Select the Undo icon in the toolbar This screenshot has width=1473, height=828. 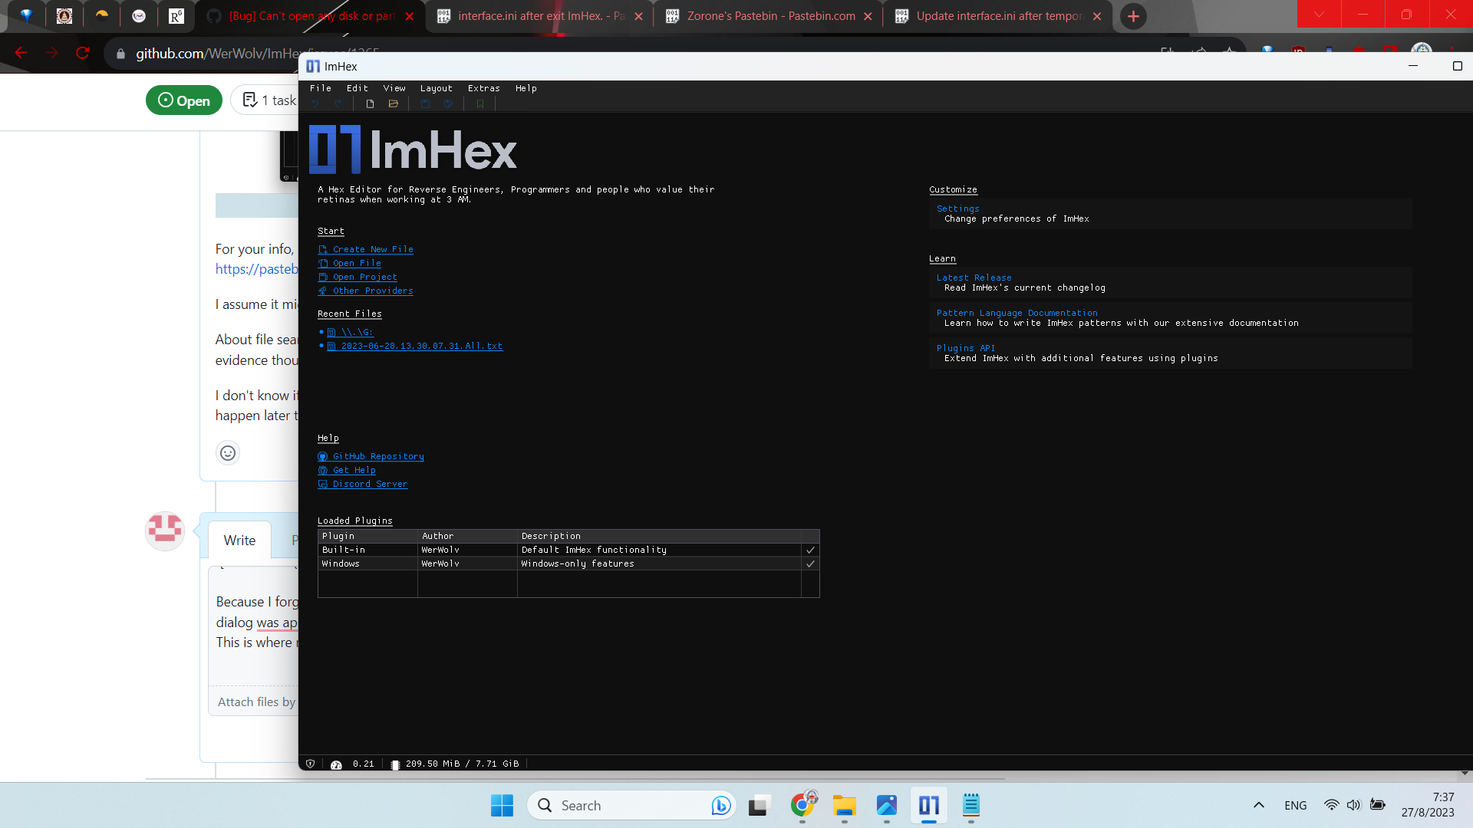point(315,103)
